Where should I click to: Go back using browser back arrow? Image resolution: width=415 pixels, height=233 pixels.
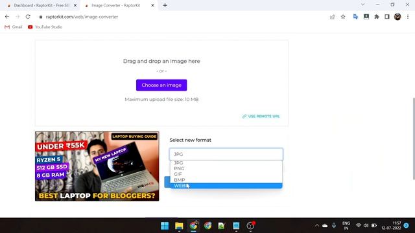coord(7,17)
